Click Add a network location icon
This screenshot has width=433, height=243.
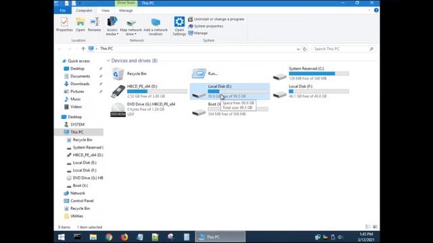coord(156,22)
